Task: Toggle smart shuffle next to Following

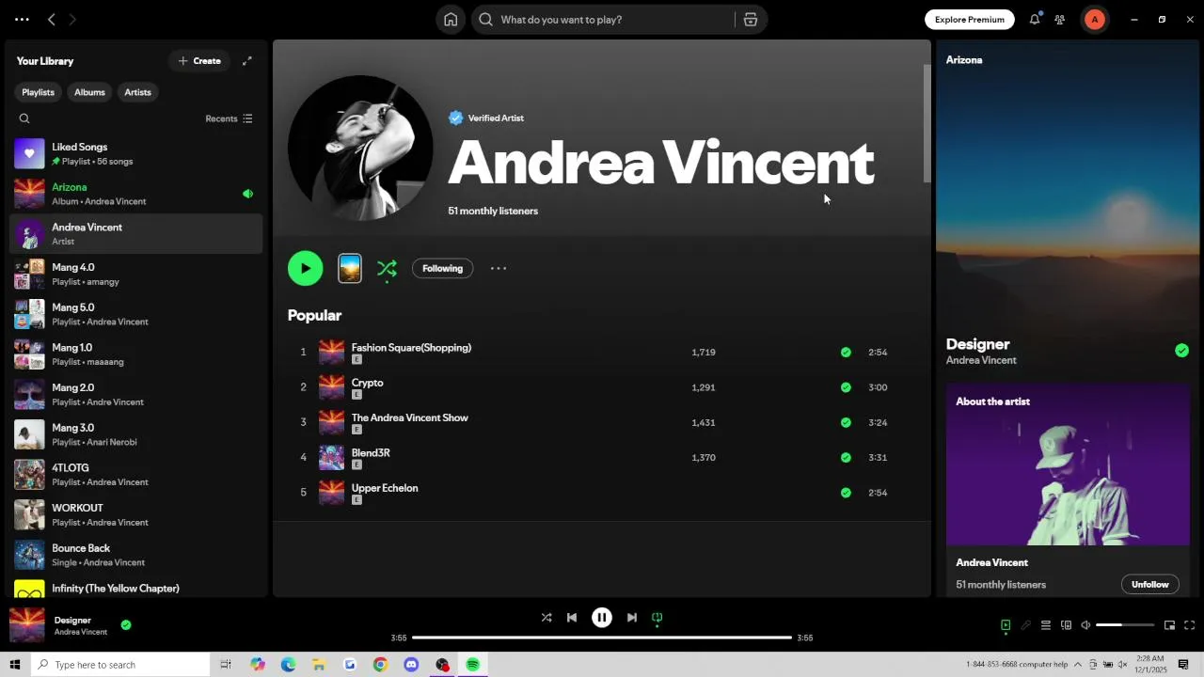Action: (387, 269)
